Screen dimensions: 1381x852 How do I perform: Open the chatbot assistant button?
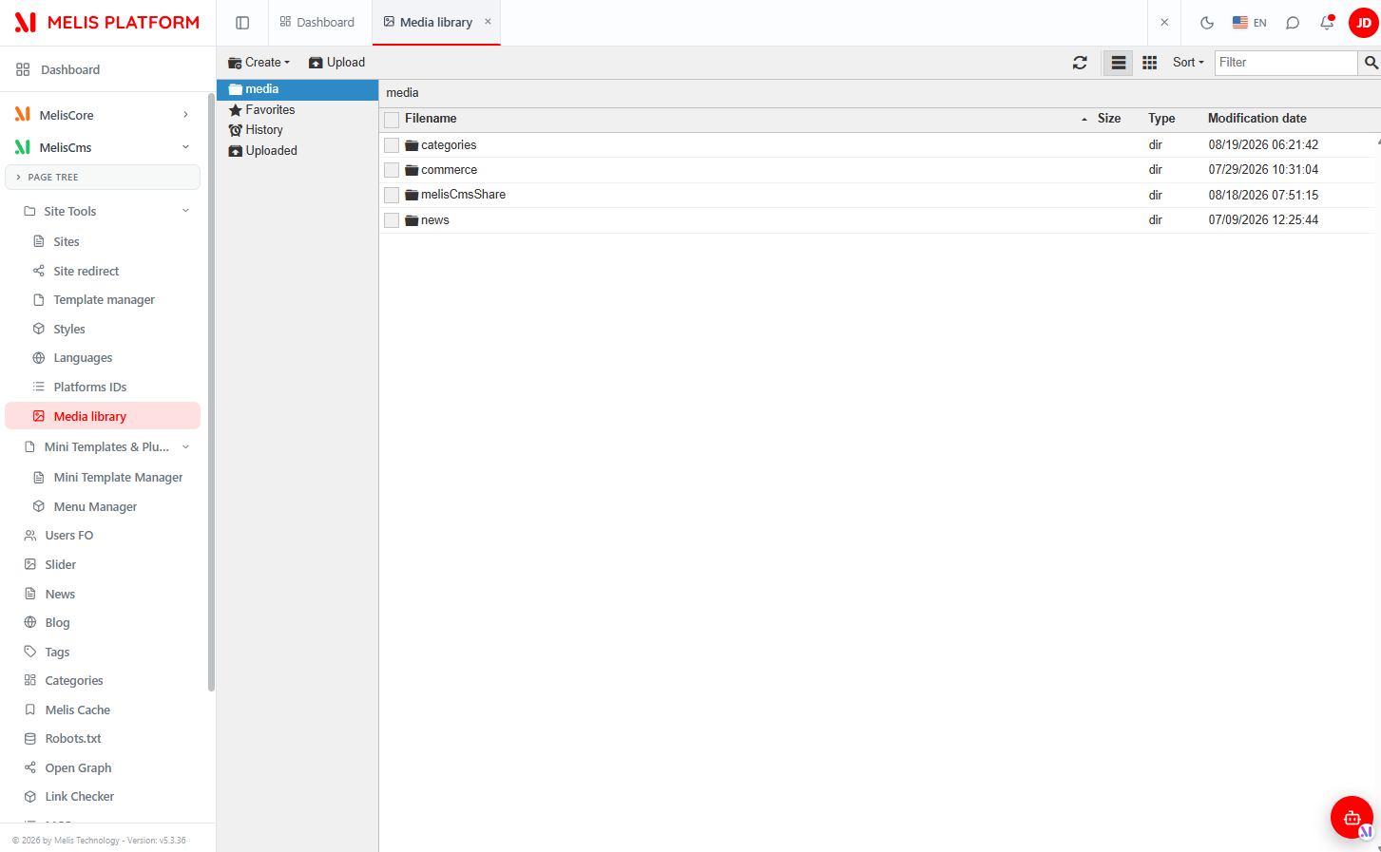[x=1352, y=817]
